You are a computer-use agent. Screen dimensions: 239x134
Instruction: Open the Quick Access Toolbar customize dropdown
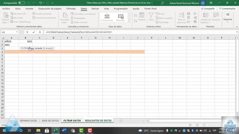point(52,3)
